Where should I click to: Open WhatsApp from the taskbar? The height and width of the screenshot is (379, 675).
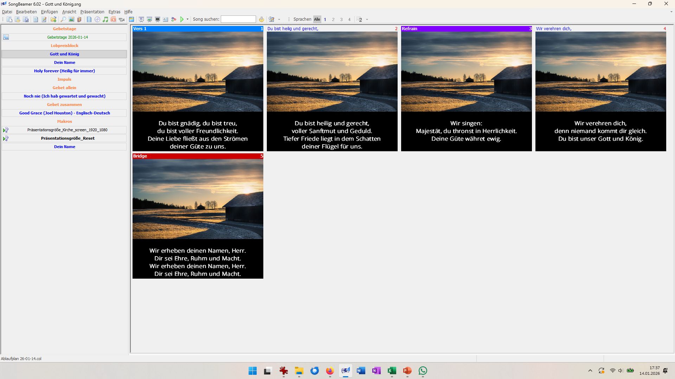pyautogui.click(x=423, y=371)
